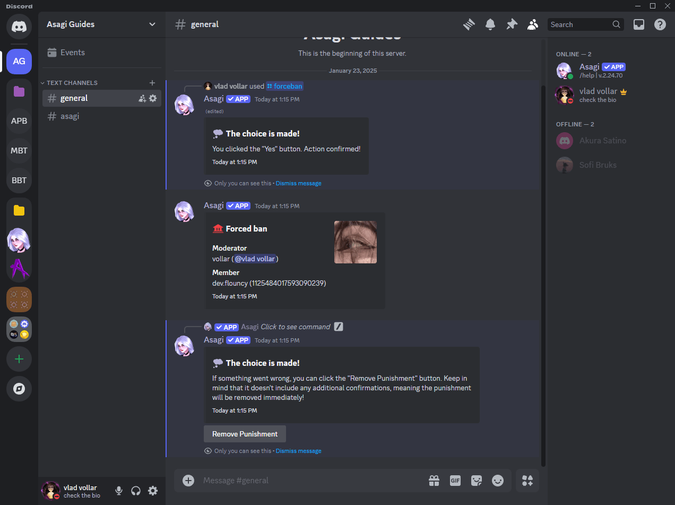Open Help question mark icon

click(660, 24)
